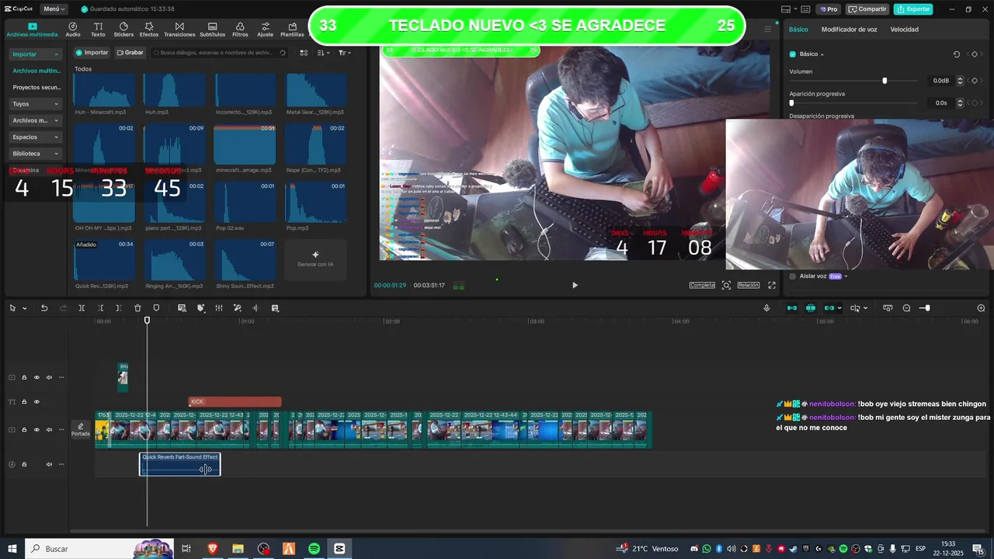Open the sort order dropdown in media panel

324,53
